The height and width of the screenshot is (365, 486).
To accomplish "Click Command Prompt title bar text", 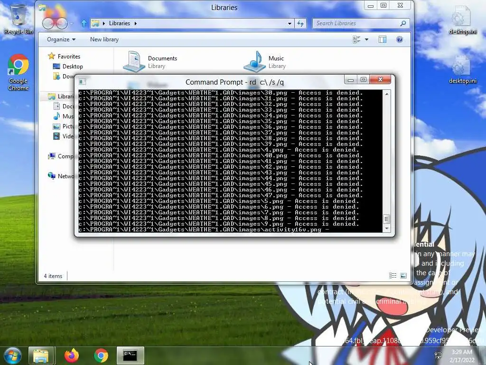I will click(234, 82).
